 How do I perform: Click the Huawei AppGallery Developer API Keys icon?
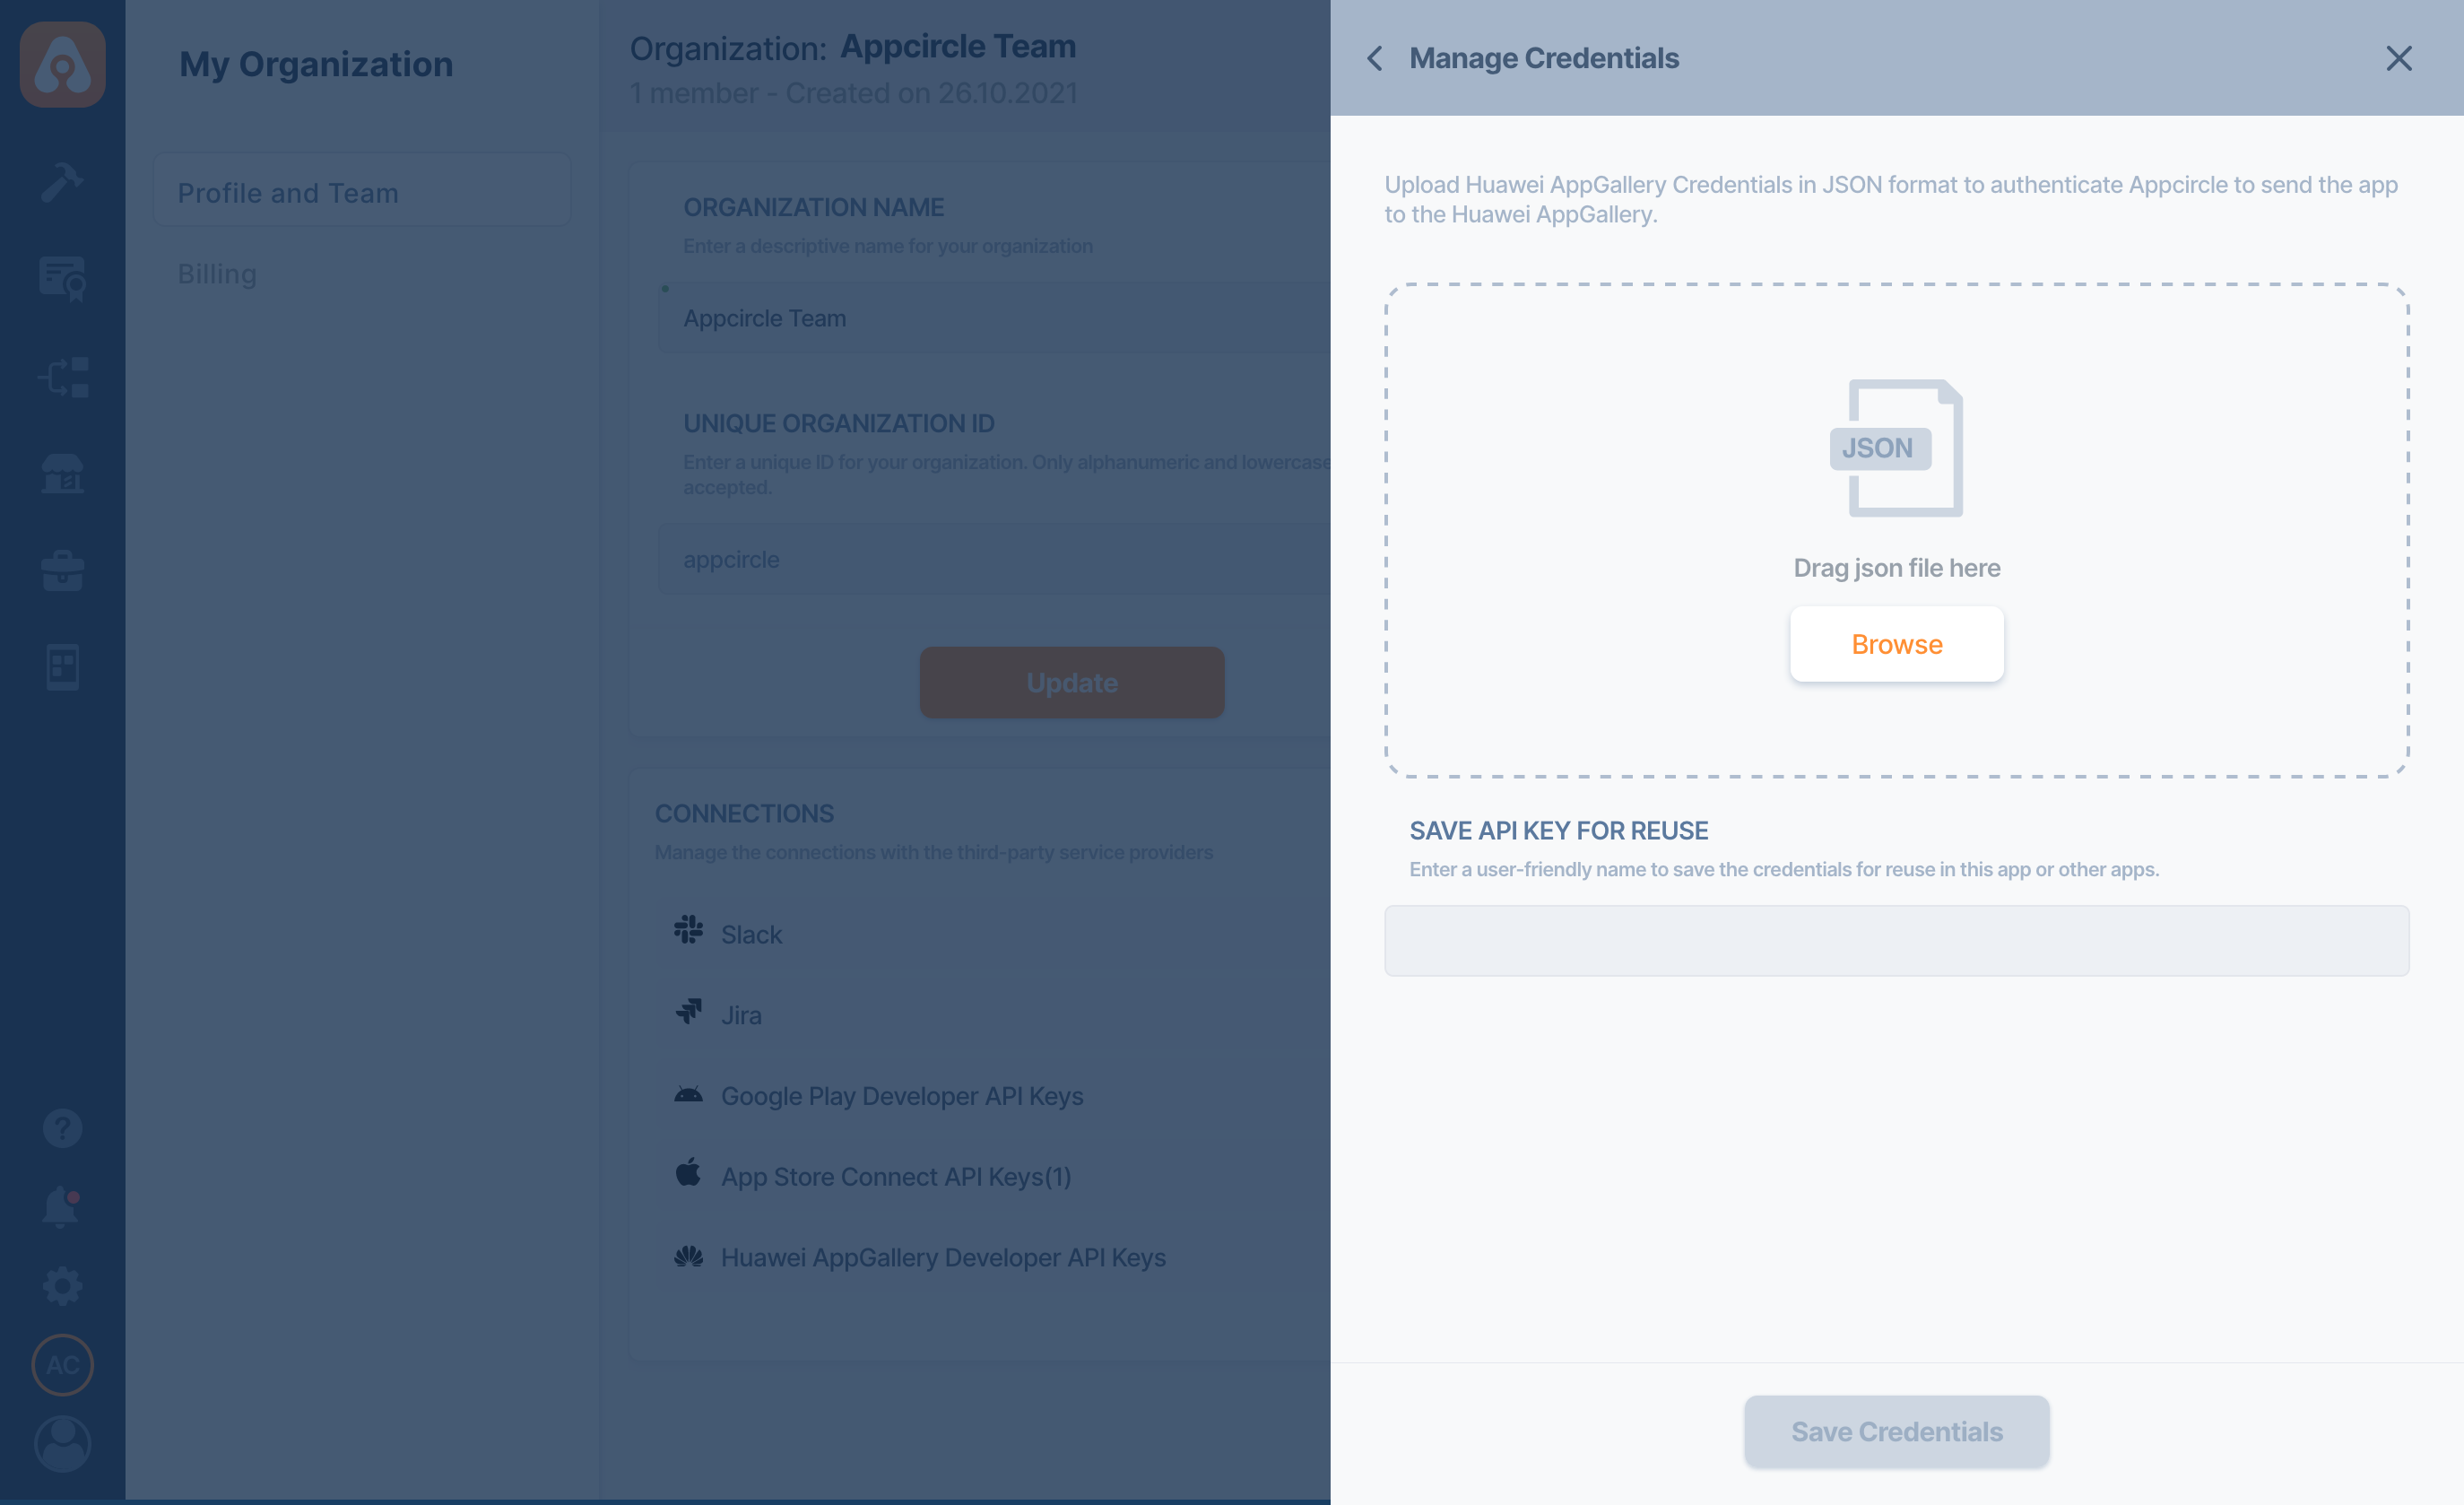click(x=690, y=1255)
